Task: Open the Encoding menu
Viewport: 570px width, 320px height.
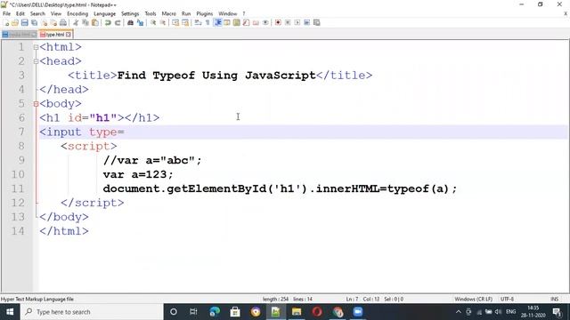Action: 77,14
